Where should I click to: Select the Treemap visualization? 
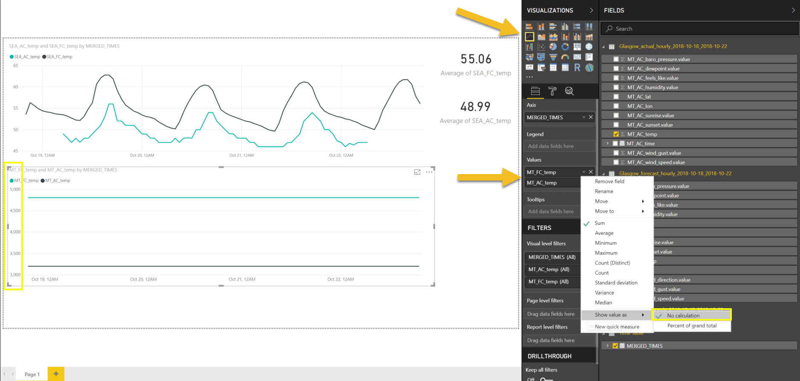coord(577,47)
